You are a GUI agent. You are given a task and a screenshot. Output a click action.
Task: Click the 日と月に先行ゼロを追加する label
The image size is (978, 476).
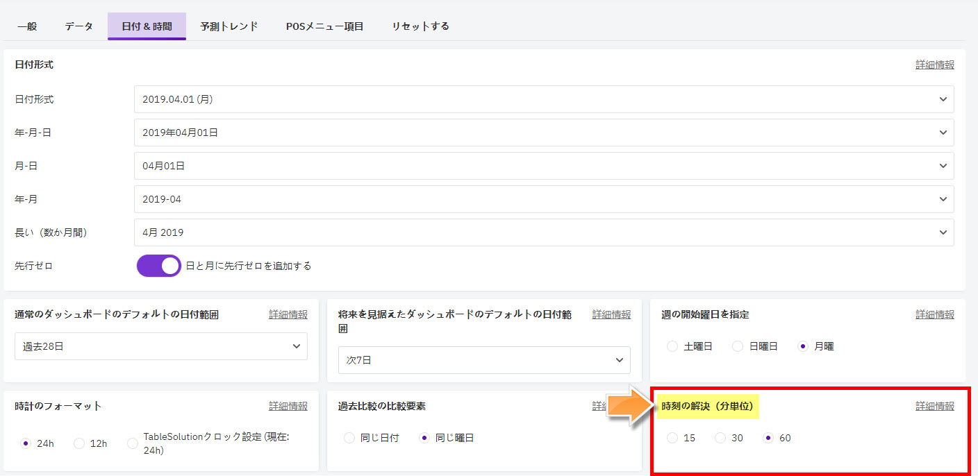tap(249, 266)
